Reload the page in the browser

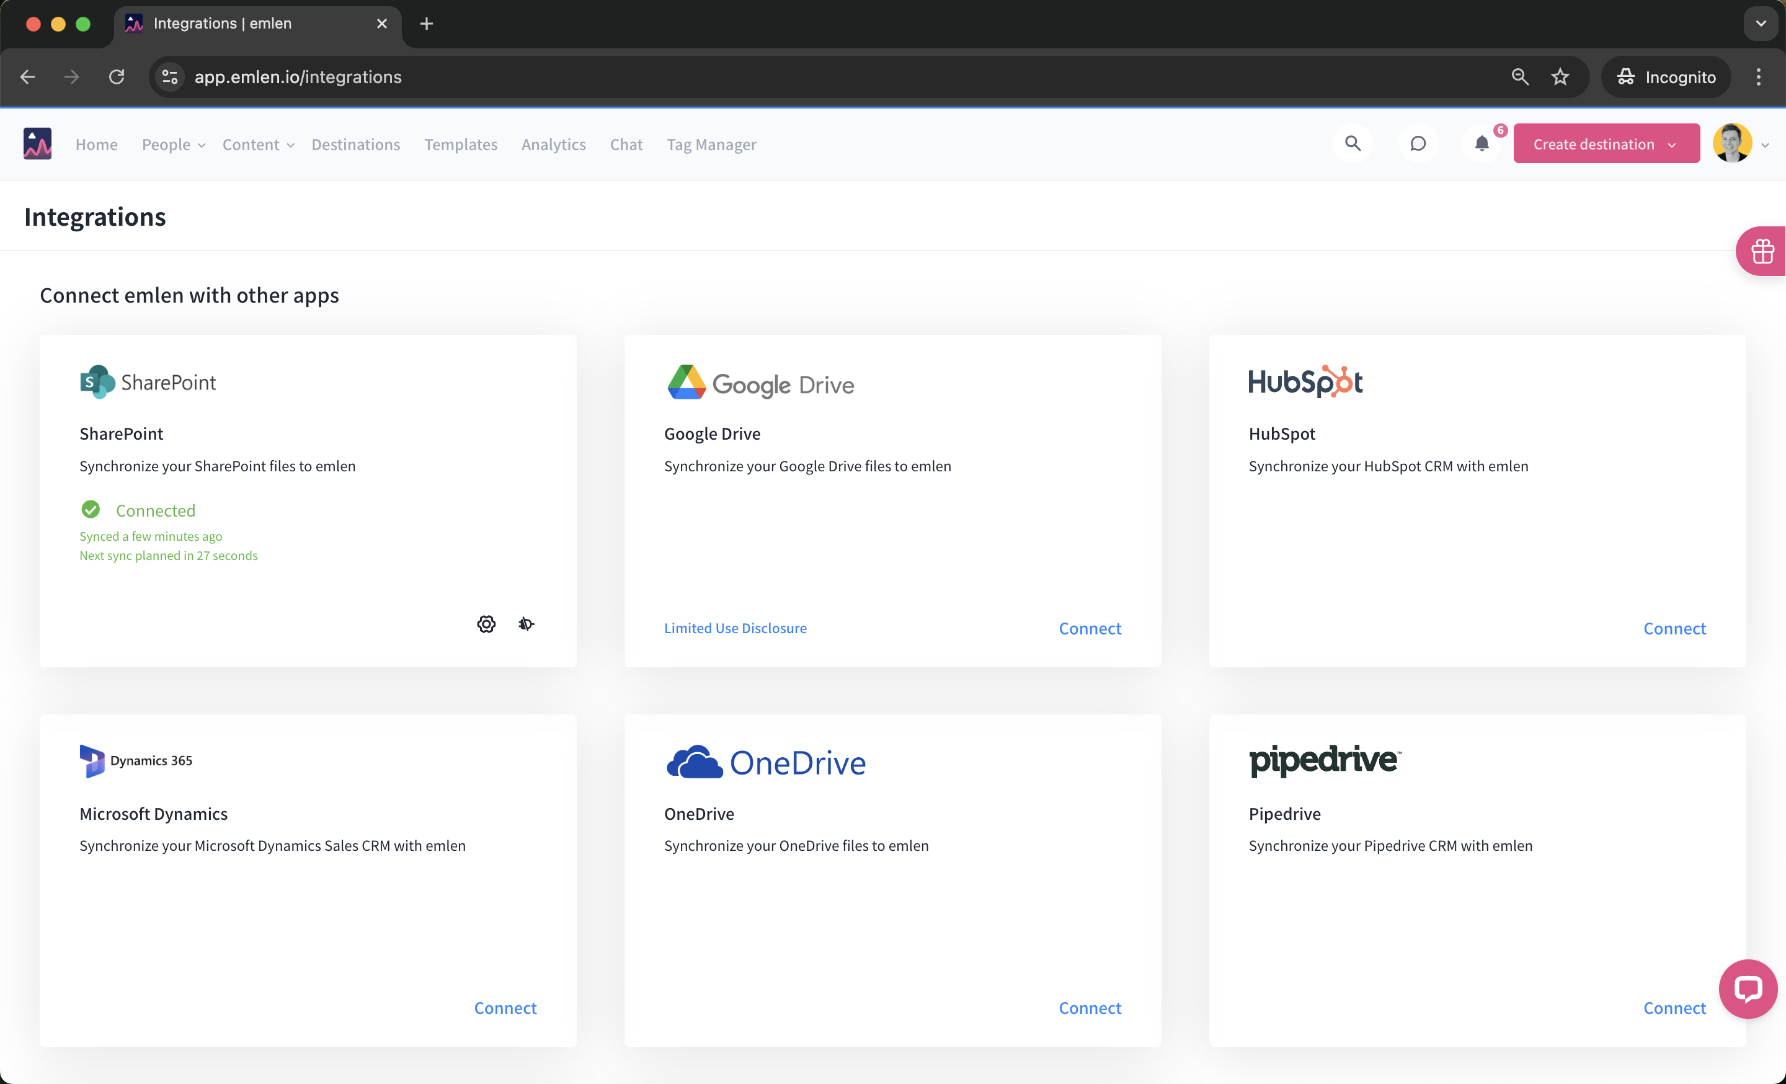pos(117,77)
